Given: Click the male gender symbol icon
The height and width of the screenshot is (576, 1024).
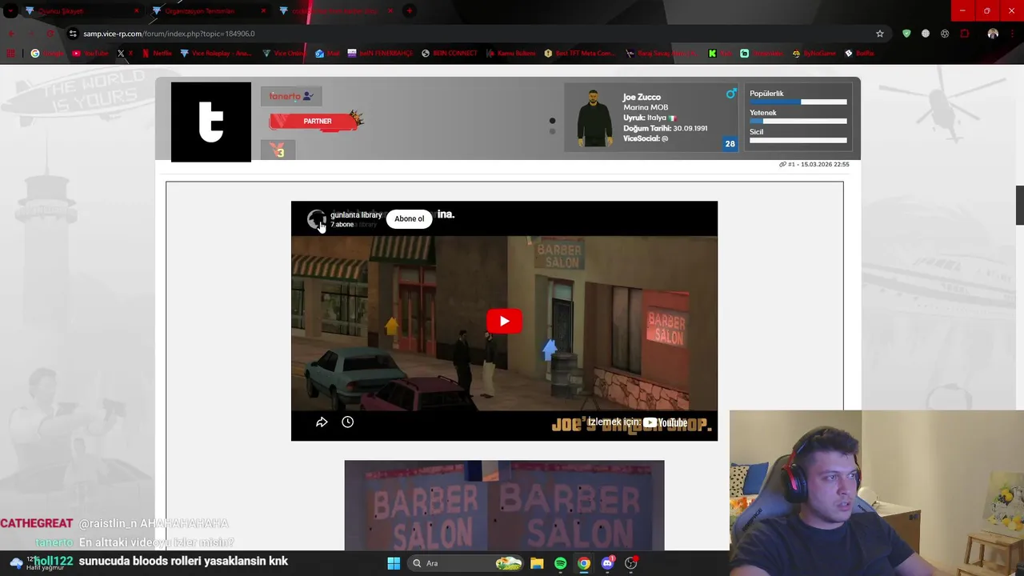Looking at the screenshot, I should [731, 94].
